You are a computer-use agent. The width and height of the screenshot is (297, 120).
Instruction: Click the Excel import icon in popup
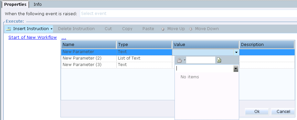[x=219, y=60]
